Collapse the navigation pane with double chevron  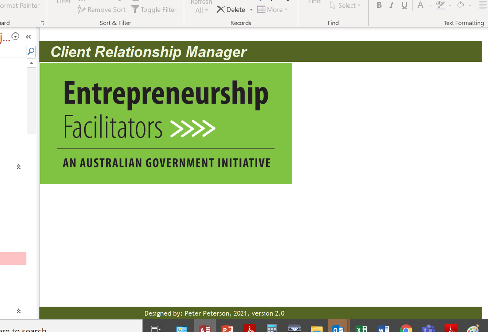pos(28,37)
